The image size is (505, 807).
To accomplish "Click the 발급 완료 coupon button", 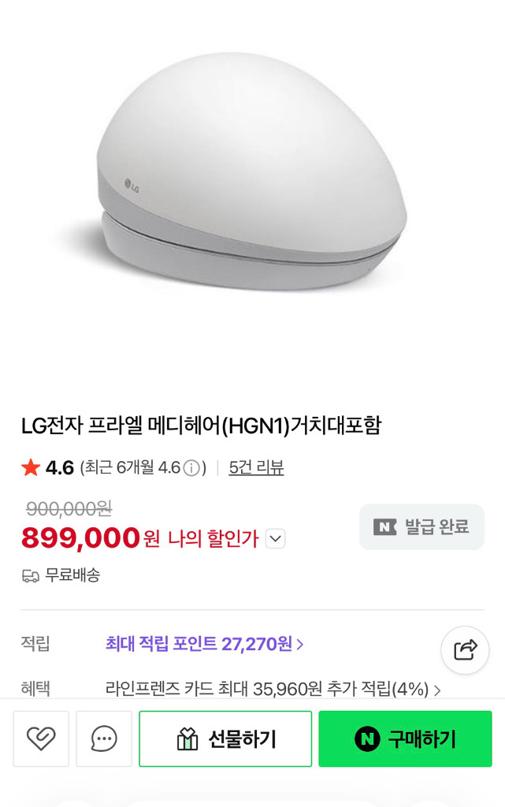I will point(421,526).
